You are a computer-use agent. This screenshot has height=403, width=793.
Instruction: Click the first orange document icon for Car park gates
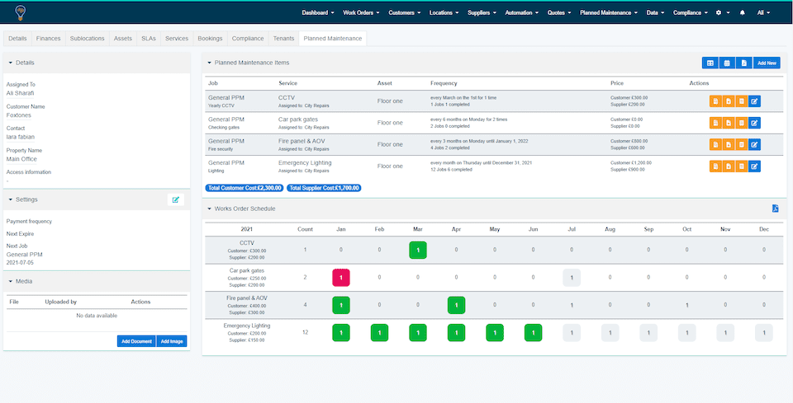(715, 123)
